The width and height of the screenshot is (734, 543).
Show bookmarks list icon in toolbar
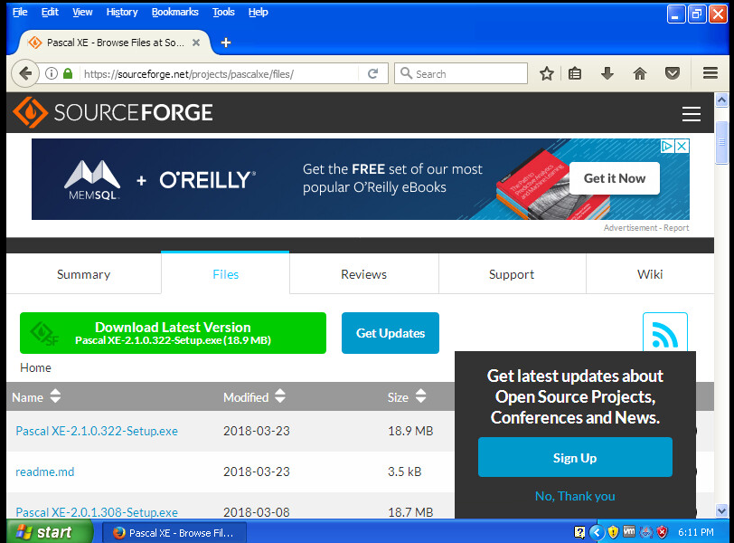pyautogui.click(x=575, y=73)
